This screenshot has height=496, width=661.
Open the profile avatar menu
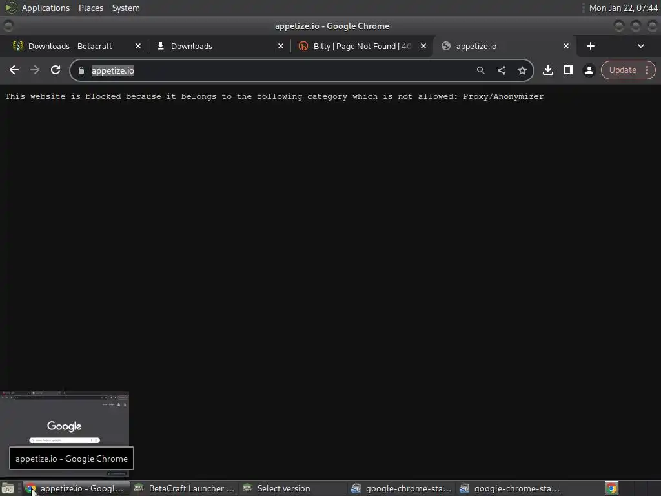[x=589, y=70]
